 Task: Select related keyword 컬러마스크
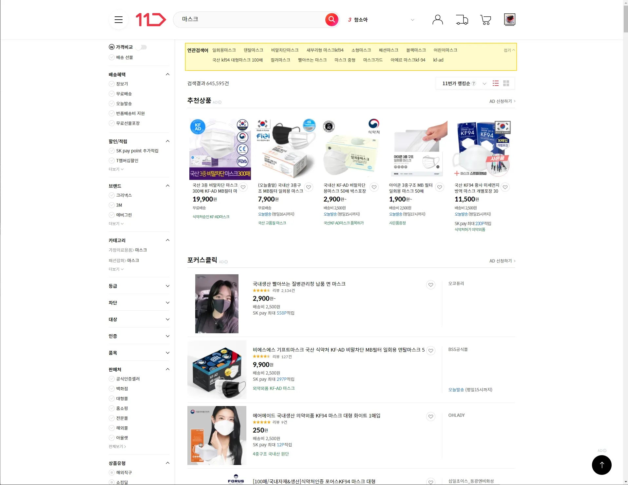[x=280, y=60]
